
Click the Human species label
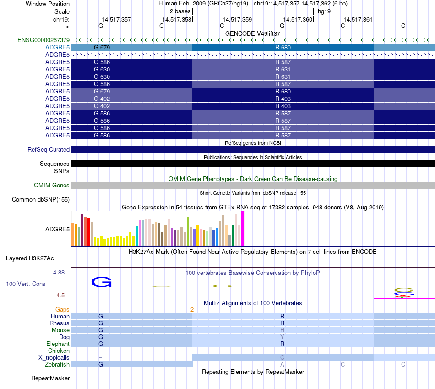(x=60, y=316)
